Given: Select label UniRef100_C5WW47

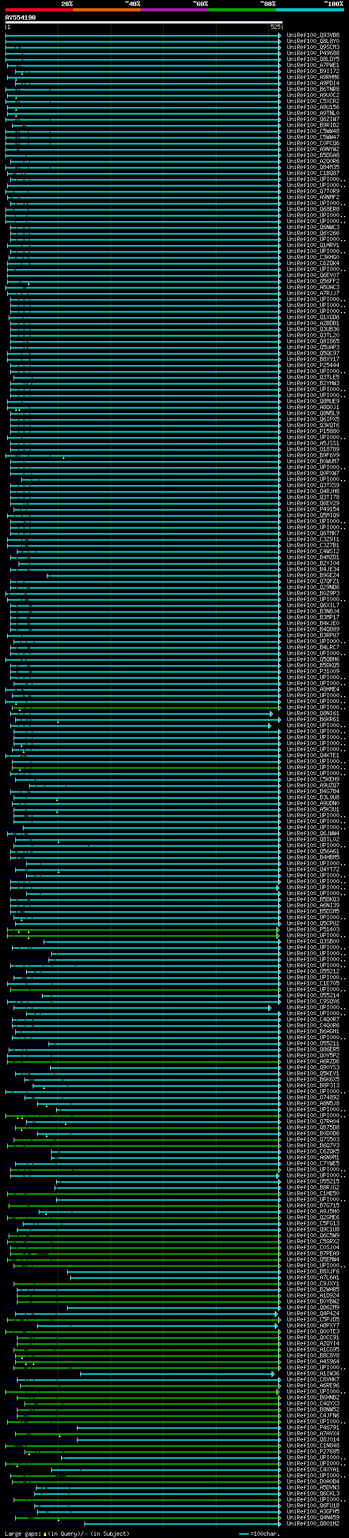Looking at the screenshot, I should [313, 137].
